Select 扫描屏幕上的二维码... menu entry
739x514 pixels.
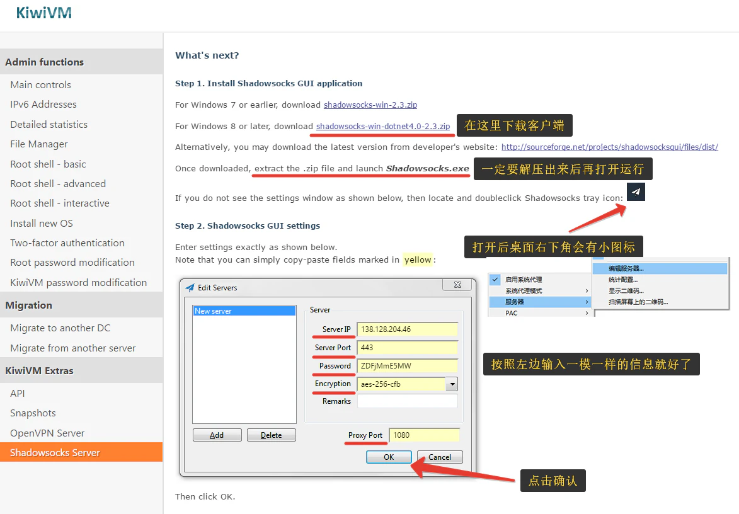pos(660,302)
